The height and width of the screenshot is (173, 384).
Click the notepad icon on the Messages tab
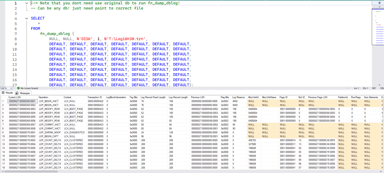pos(16,93)
